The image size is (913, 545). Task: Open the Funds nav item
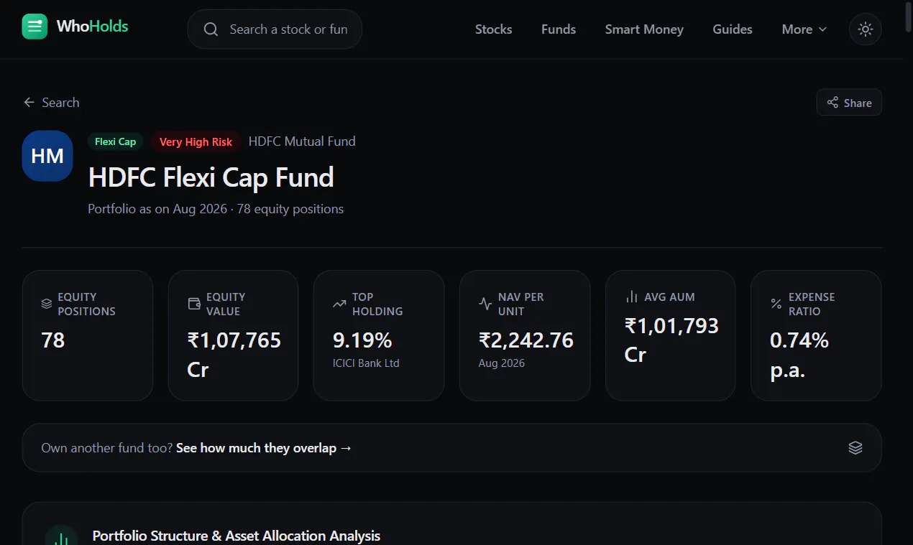[559, 29]
